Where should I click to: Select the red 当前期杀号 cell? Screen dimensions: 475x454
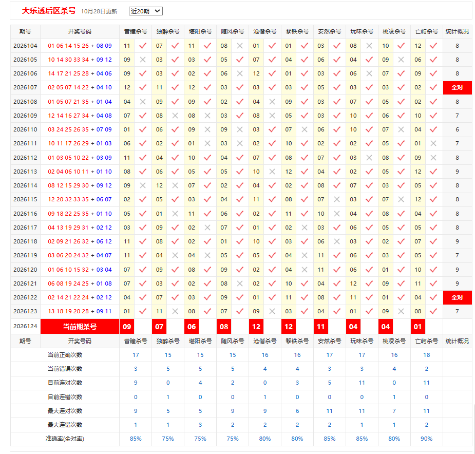[80, 327]
